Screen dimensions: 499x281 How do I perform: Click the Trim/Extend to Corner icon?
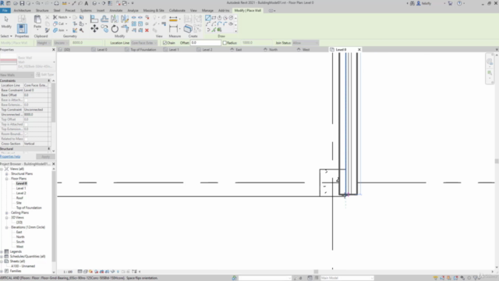[x=125, y=29]
